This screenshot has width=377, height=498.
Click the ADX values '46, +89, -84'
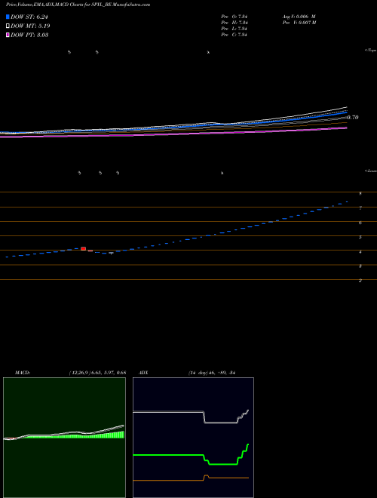click(x=222, y=373)
